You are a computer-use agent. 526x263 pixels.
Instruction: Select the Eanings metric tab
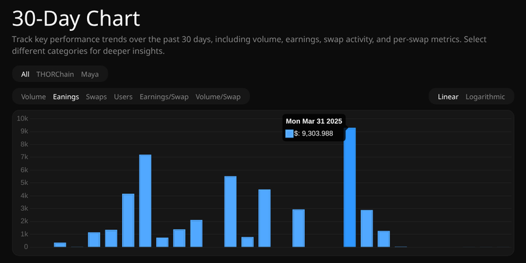[x=66, y=97]
